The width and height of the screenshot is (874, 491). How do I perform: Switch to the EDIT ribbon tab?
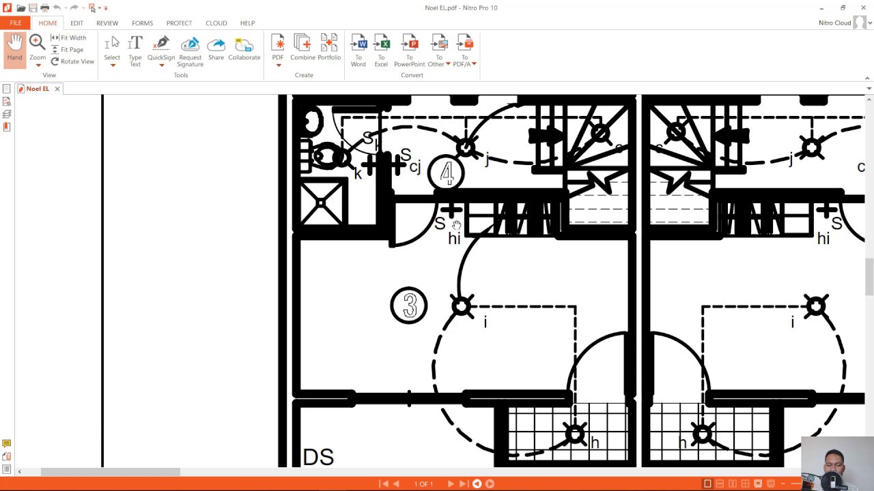click(x=76, y=23)
